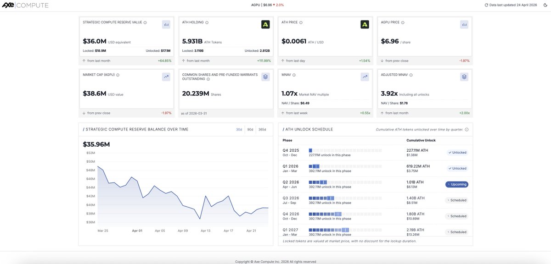Click the bar chart icon on Reserve Value card
This screenshot has height=264, width=551.
(166, 24)
